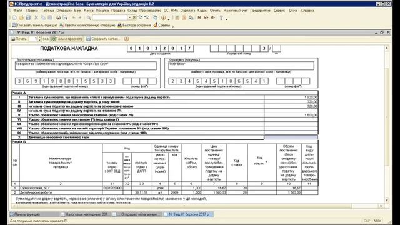This screenshot has width=400, height=225.
Task: Click the New document toolbar icon
Action: [x=14, y=17]
